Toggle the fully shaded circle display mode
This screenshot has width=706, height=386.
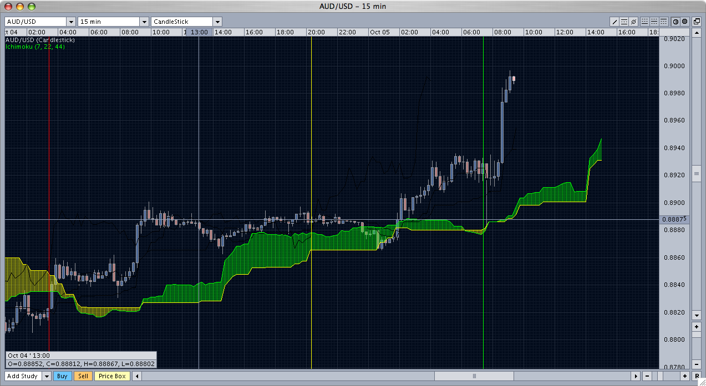[684, 22]
